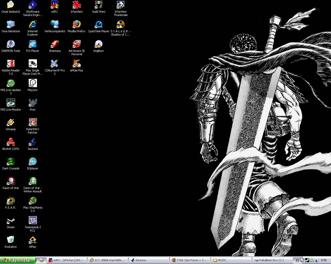Open the MSN Messenger tray icon
The height and width of the screenshot is (264, 331).
pyautogui.click(x=312, y=260)
